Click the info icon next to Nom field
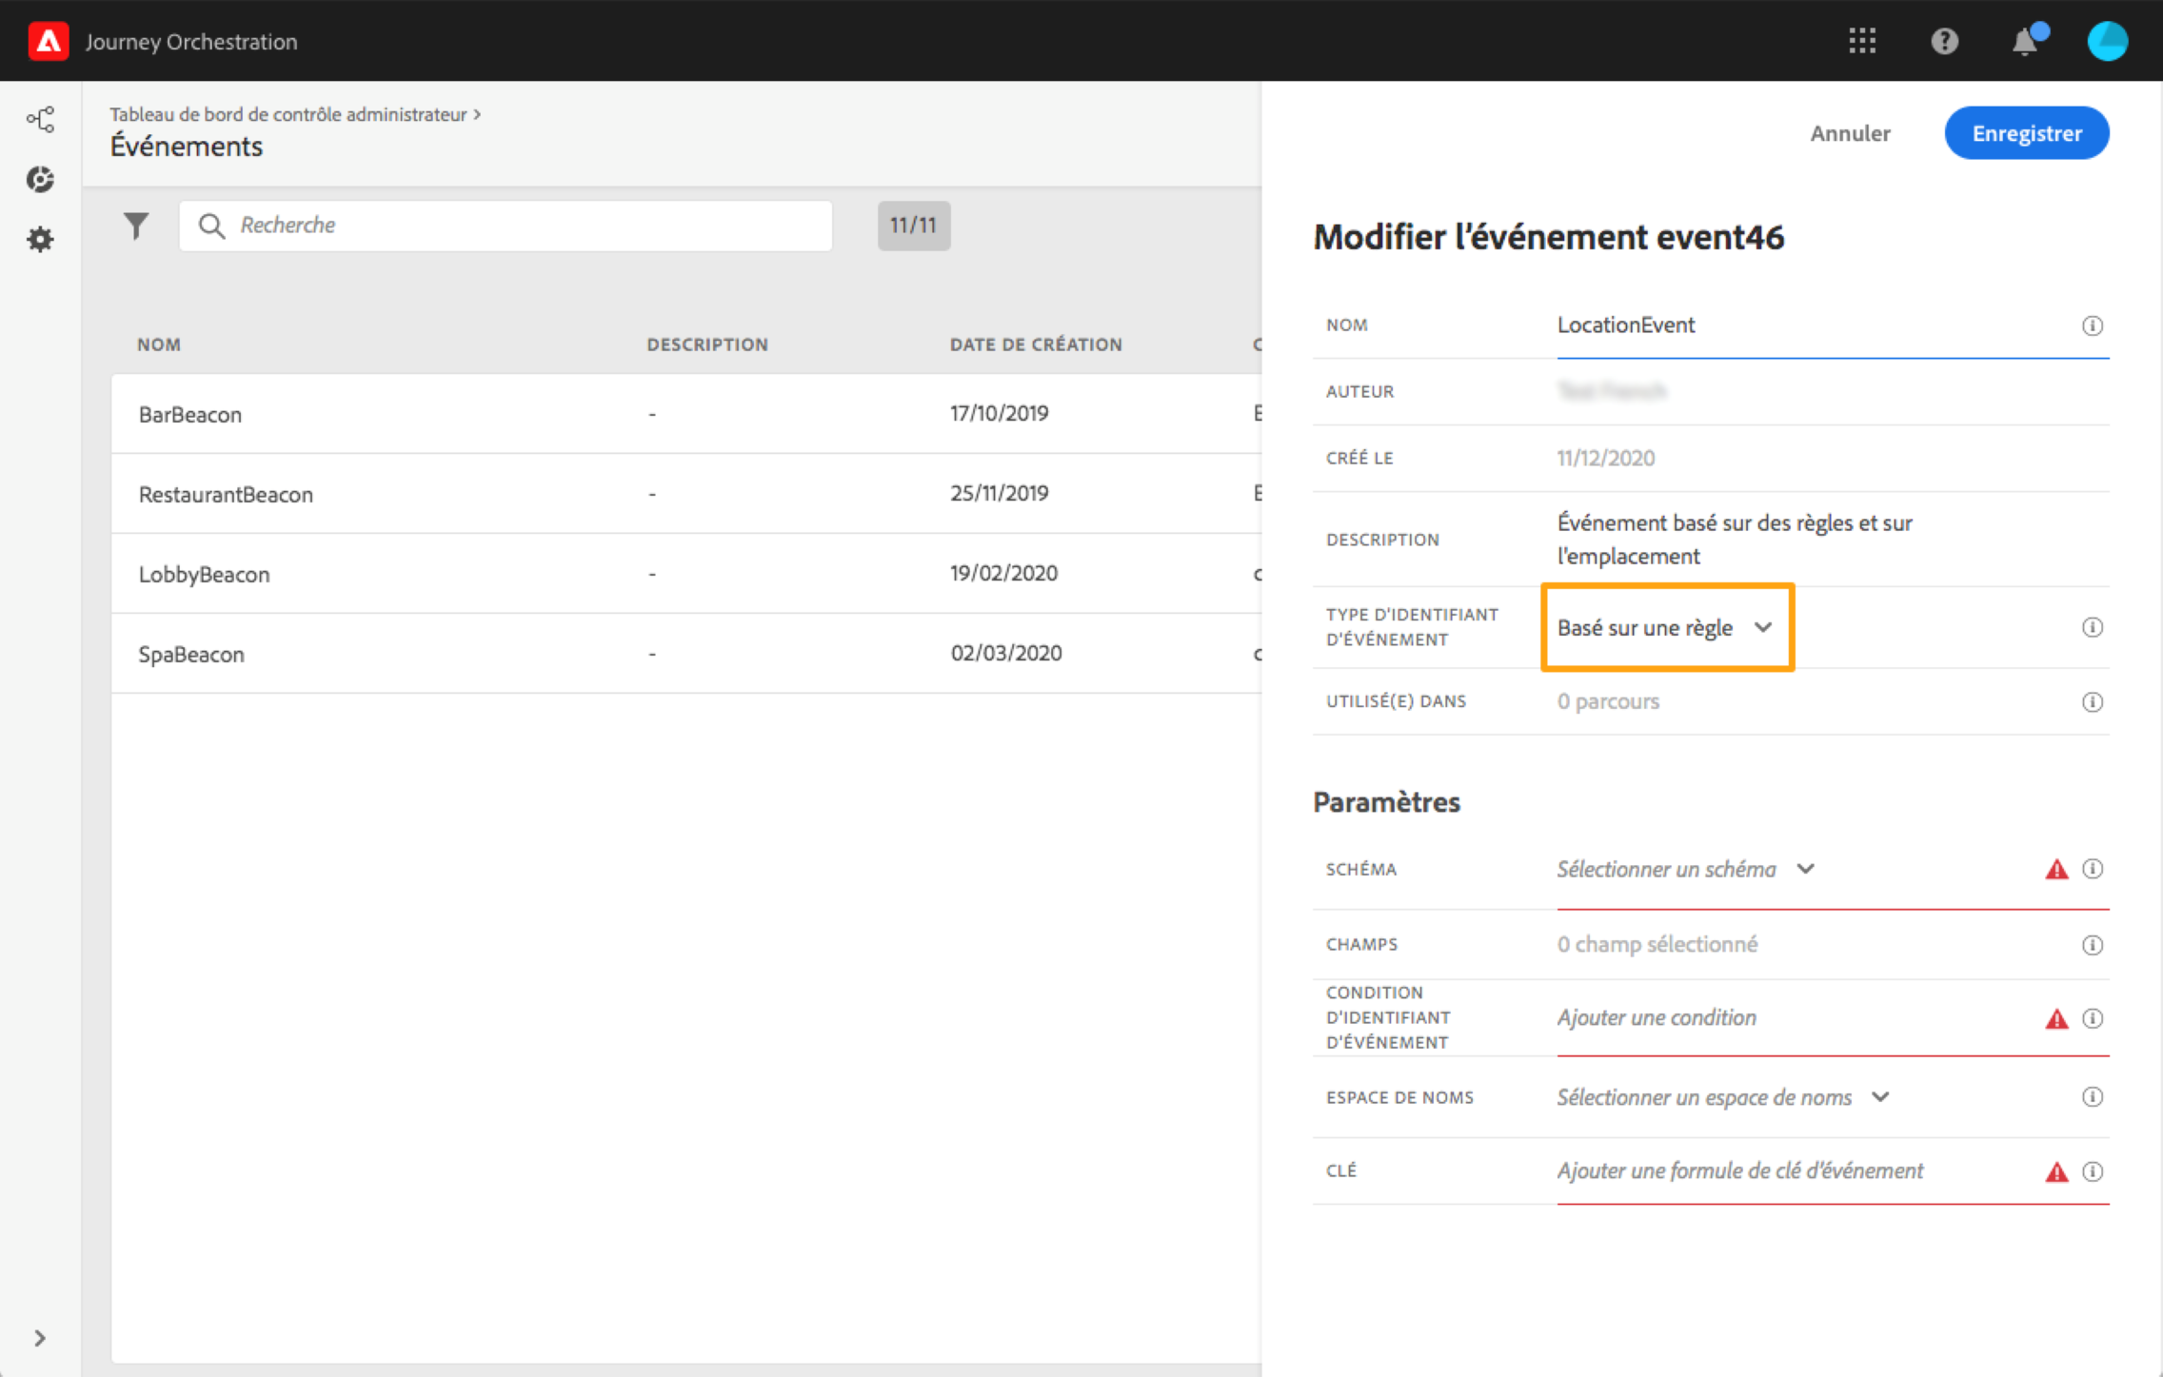Image resolution: width=2163 pixels, height=1377 pixels. click(x=2092, y=325)
